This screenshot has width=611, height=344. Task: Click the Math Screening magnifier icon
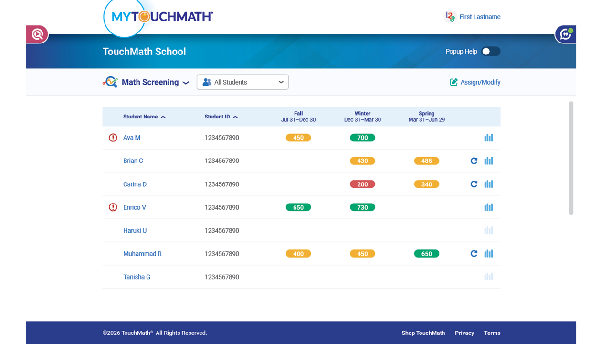(110, 82)
